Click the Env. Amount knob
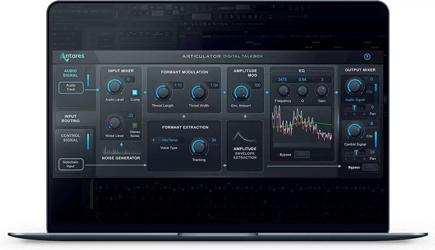Screen dimensions: 435x250 (241, 93)
